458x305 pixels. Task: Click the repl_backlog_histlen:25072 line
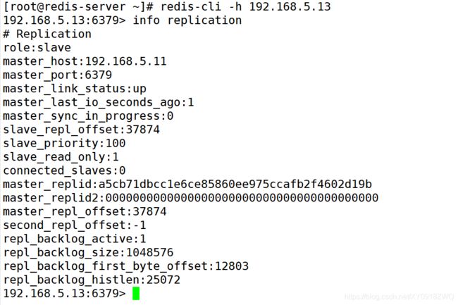[92, 280]
